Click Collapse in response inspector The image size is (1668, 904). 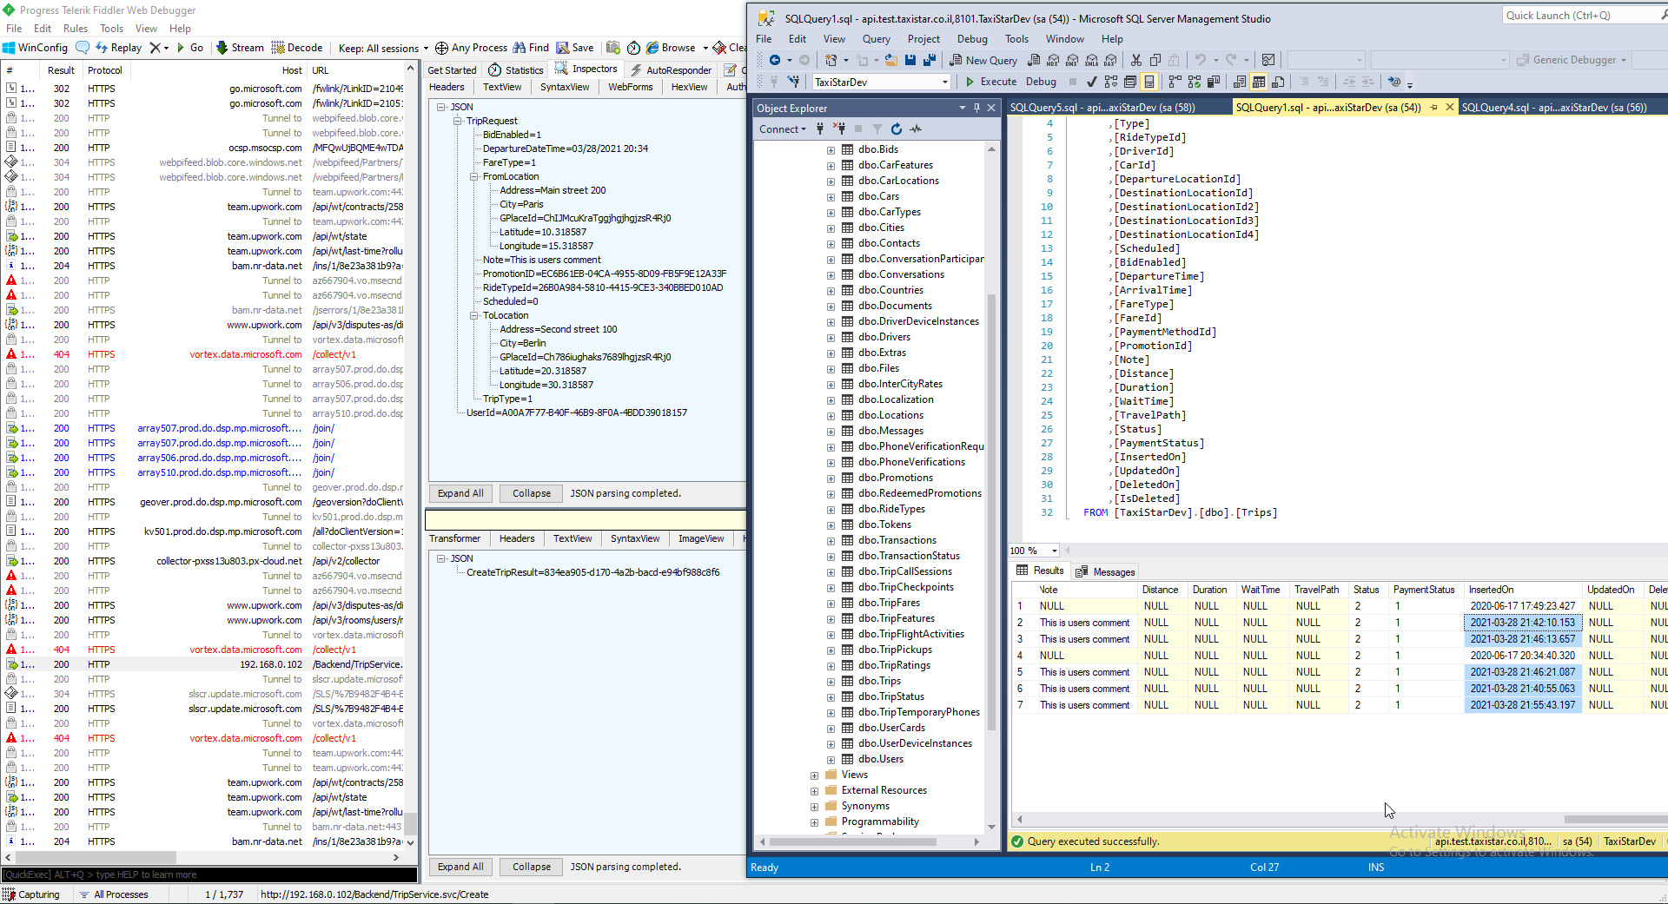[532, 867]
